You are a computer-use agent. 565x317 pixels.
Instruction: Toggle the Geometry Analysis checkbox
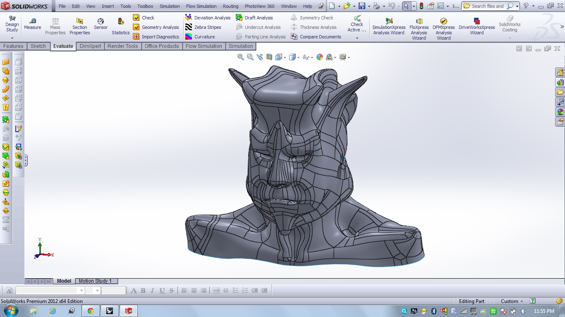(136, 27)
